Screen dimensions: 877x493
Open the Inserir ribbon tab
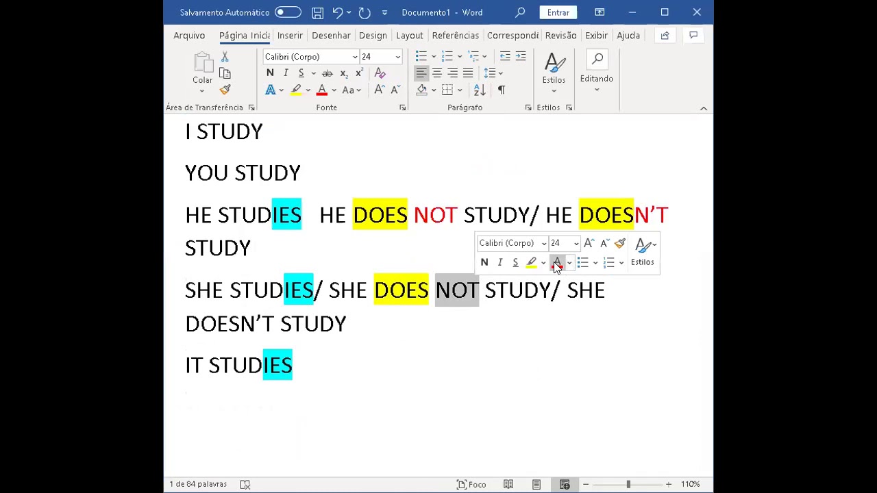pyautogui.click(x=290, y=36)
